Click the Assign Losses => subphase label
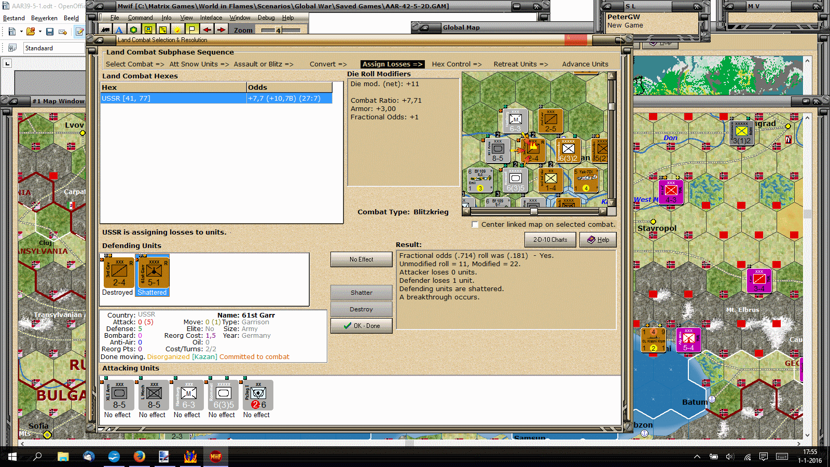This screenshot has height=467, width=830. (x=392, y=64)
